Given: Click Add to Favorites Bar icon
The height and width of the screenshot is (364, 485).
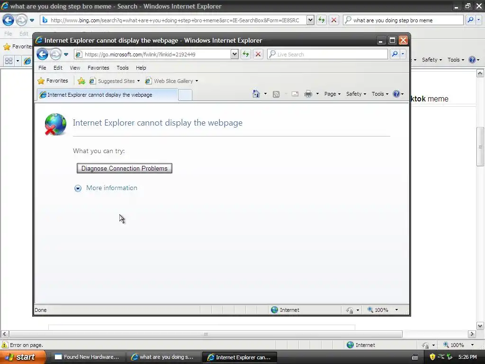Looking at the screenshot, I should [81, 81].
